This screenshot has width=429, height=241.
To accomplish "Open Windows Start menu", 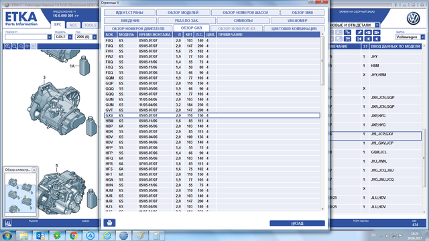I will [7, 236].
